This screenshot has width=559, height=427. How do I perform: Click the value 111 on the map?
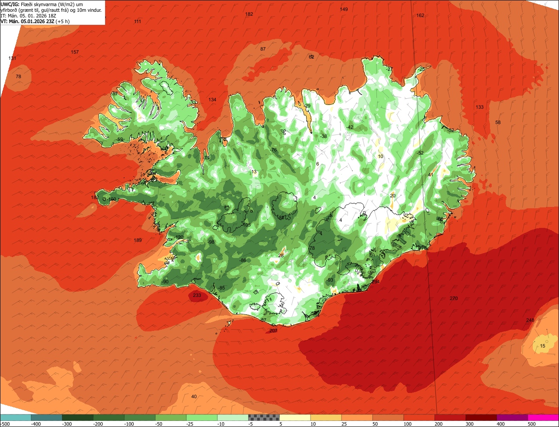pos(138,21)
